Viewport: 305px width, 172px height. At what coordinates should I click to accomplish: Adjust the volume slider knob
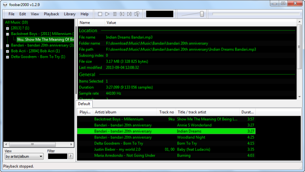point(202,14)
